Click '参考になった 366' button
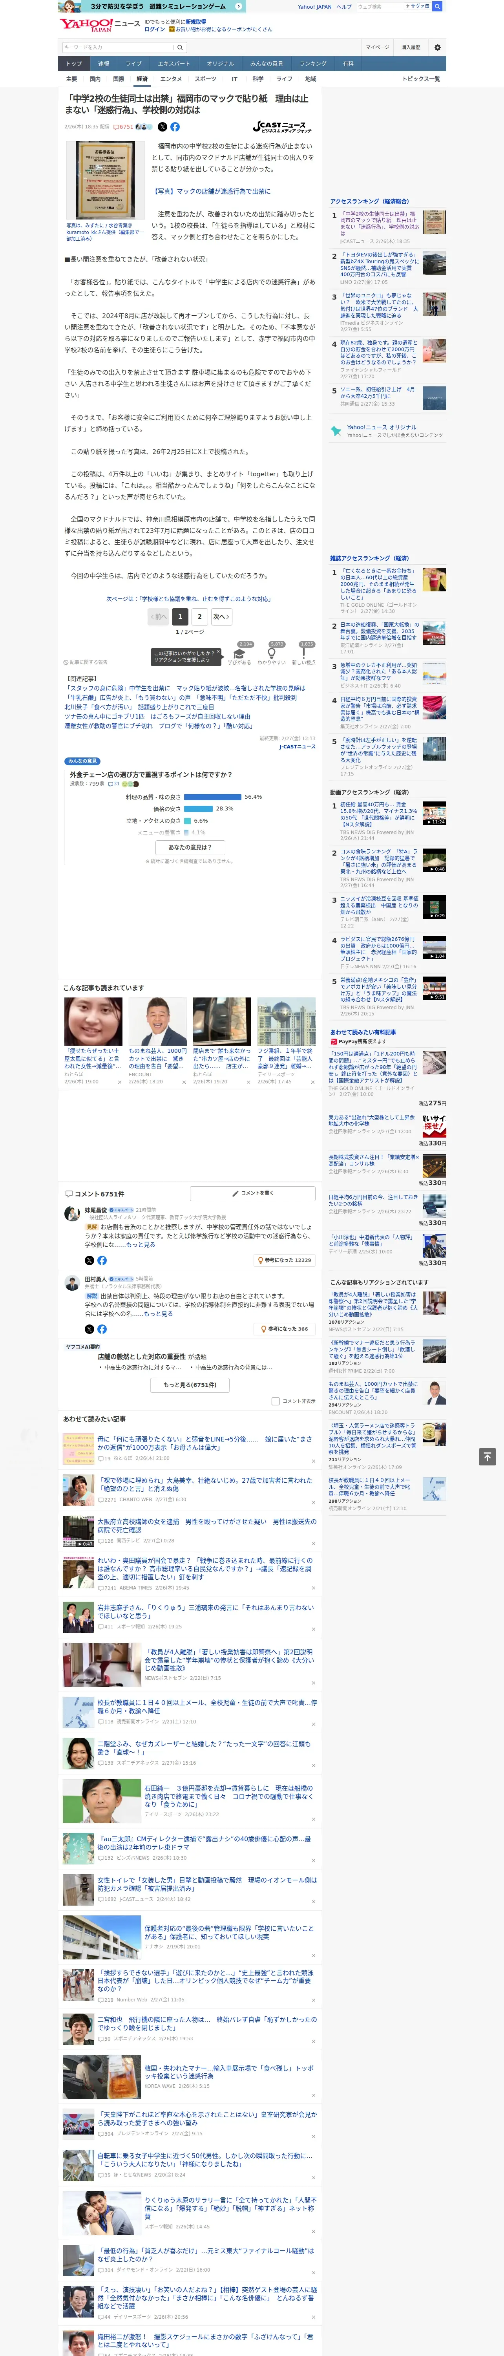 285,1329
